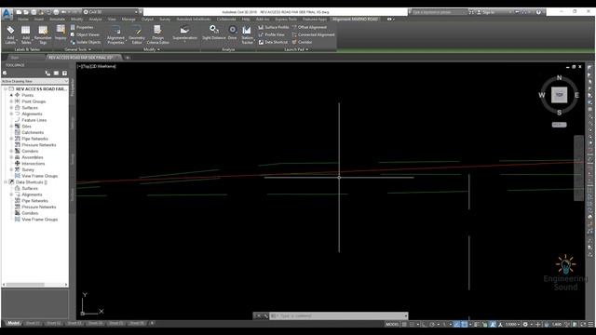Click the status bar customization menu icon
Image resolution: width=596 pixels, height=335 pixels.
[591, 325]
